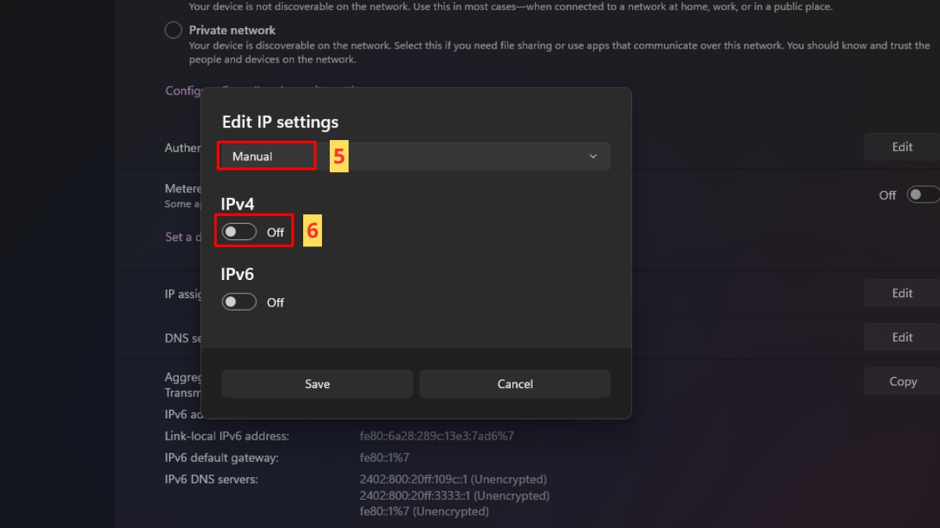This screenshot has height=528, width=940.
Task: Click the yellow number 6 annotation marker
Action: [312, 232]
